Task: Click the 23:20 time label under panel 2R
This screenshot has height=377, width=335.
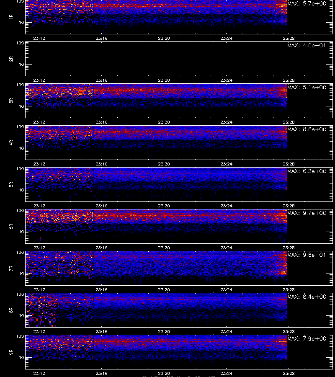Action: [x=164, y=80]
